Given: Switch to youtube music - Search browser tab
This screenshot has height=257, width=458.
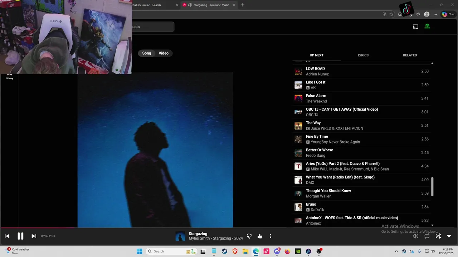Looking at the screenshot, I should point(153,5).
